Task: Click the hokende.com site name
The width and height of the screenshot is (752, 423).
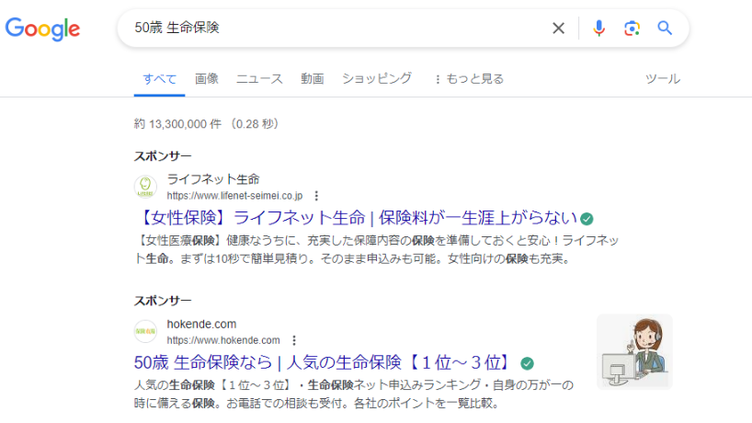Action: 201,325
